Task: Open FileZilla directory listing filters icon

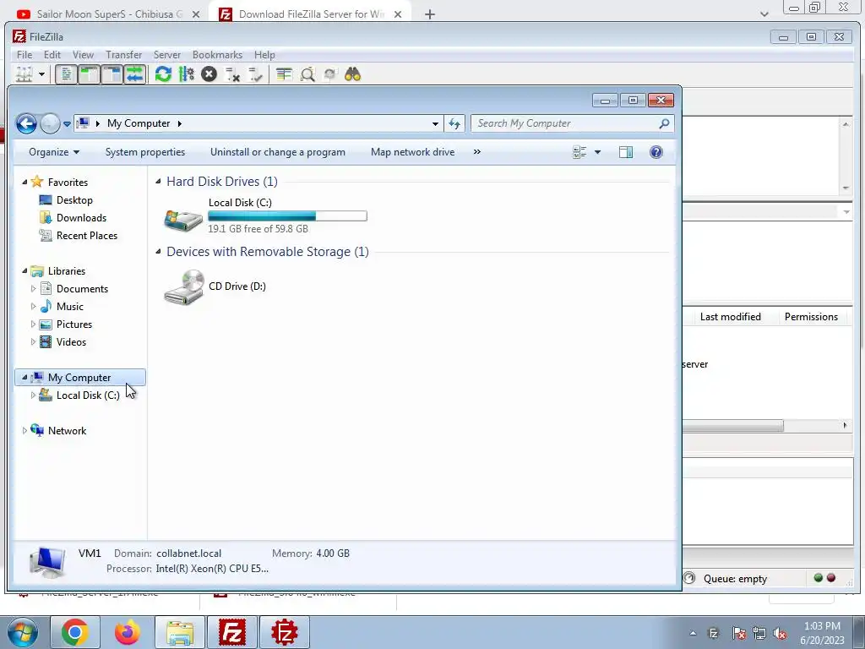Action: (x=284, y=74)
